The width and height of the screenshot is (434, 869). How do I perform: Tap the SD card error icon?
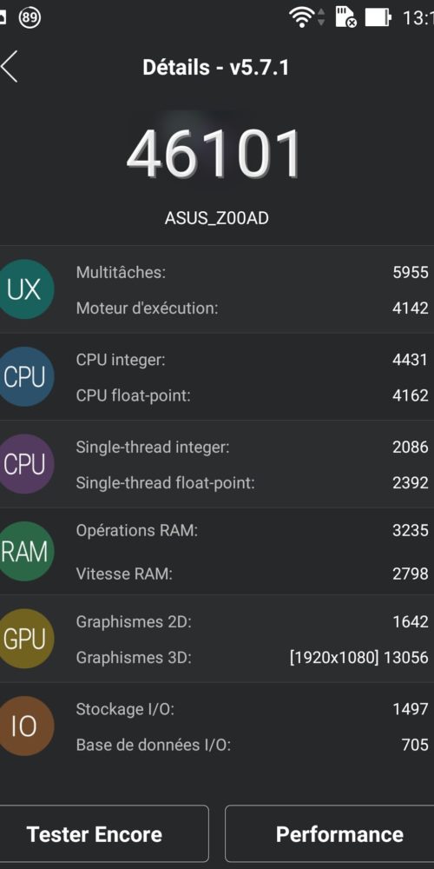pyautogui.click(x=345, y=17)
